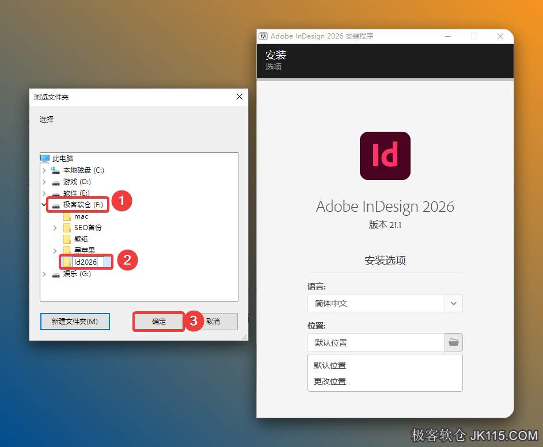Image resolution: width=543 pixels, height=447 pixels.
Task: Select 本地磁盘 (C:) label in tree
Action: (x=83, y=170)
